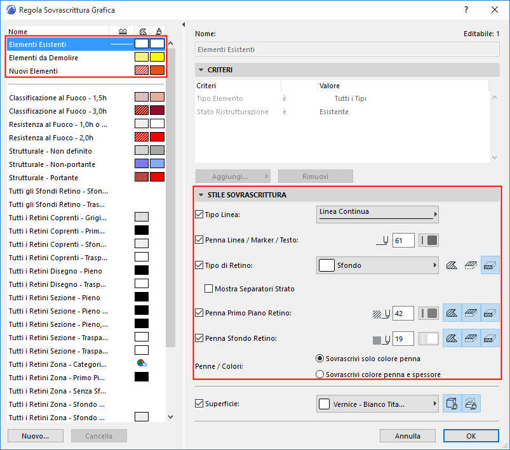Uncheck Penna Linea / Marker / Testo checkbox
The image size is (510, 450).
199,240
